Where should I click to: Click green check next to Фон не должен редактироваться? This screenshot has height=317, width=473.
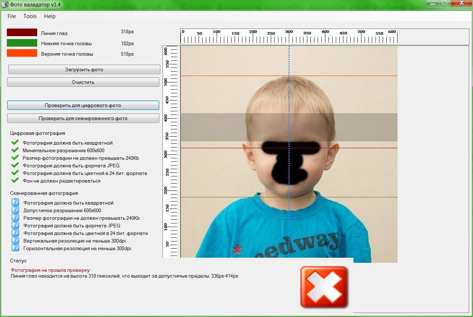(15, 180)
